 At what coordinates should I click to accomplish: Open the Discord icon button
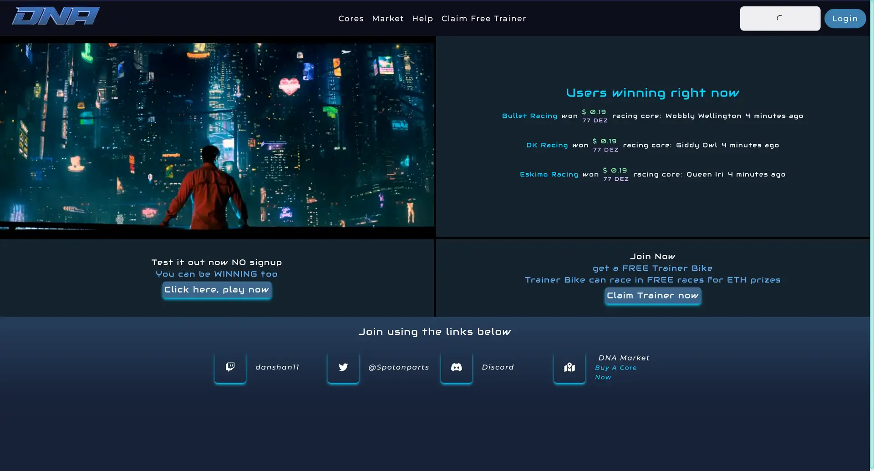(456, 367)
